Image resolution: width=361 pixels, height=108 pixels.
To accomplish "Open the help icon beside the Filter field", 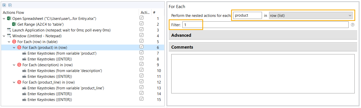I will (x=353, y=25).
